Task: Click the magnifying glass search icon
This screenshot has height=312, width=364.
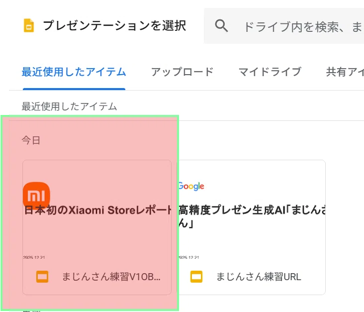Action: pos(221,25)
